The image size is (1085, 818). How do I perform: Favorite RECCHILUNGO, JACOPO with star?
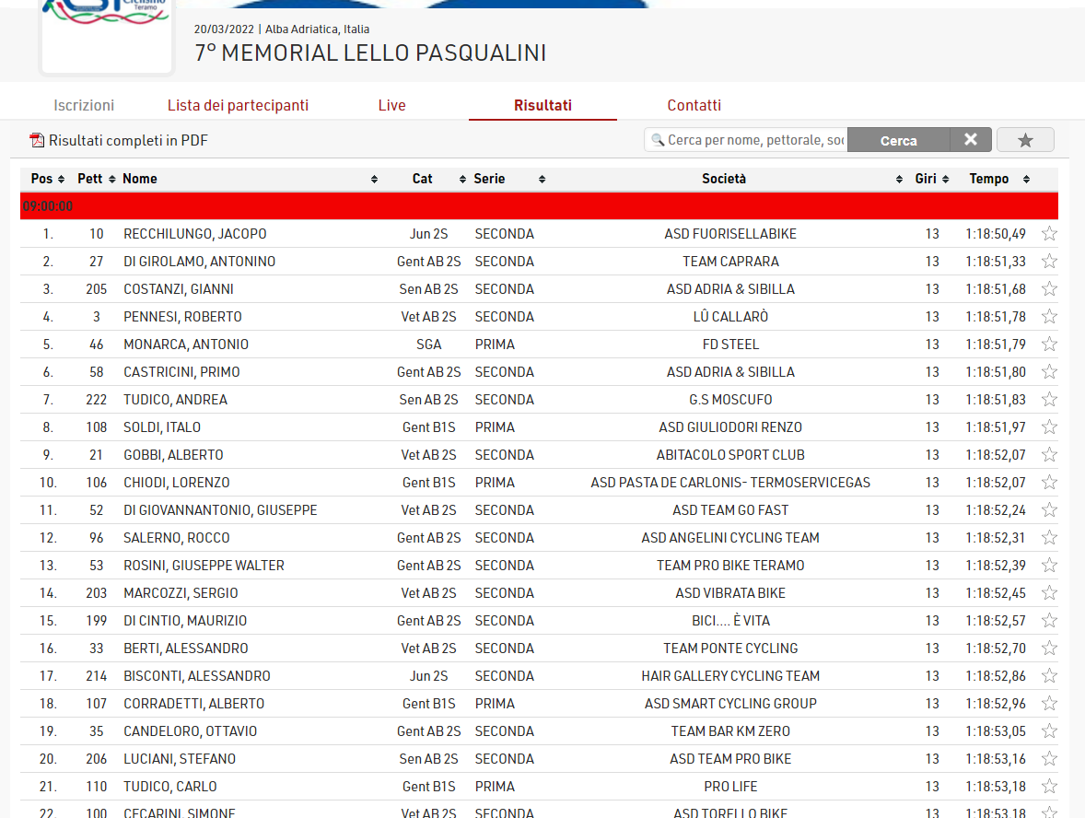pyautogui.click(x=1049, y=234)
